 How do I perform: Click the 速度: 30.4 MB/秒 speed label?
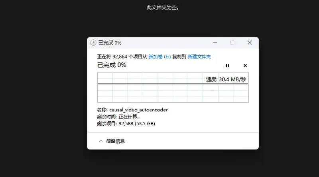(226, 80)
